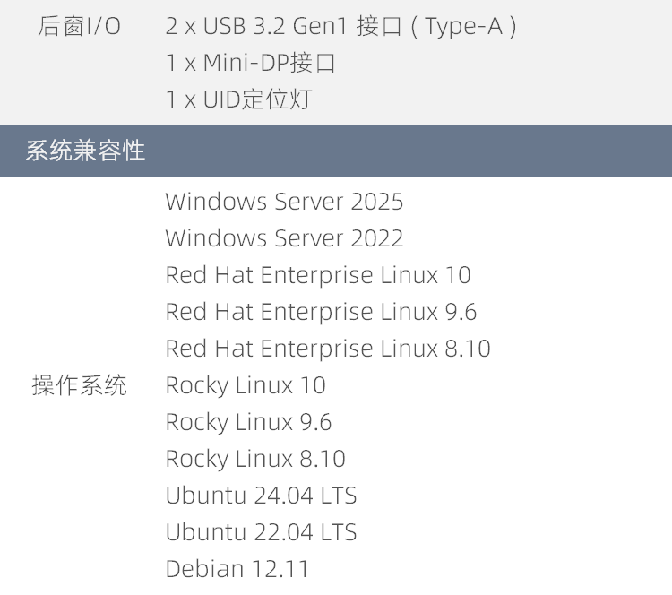
Task: Select Windows Server 2025 entry
Action: point(285,202)
